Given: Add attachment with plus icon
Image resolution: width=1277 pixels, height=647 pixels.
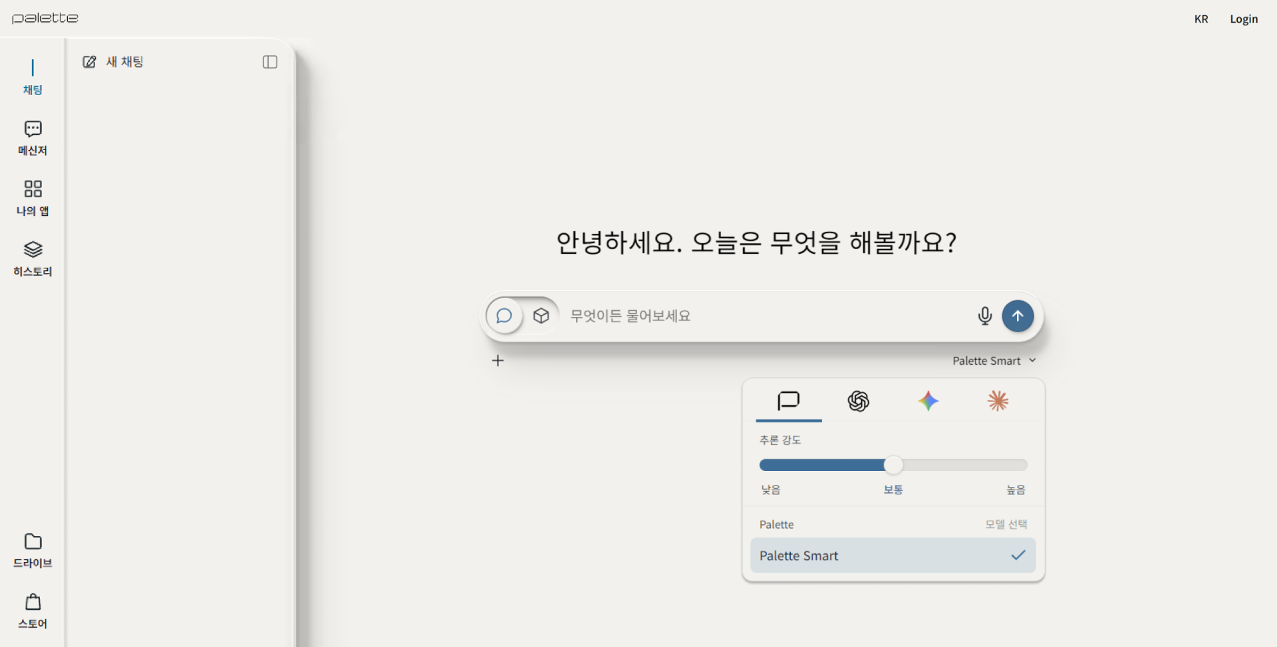Looking at the screenshot, I should click(x=497, y=361).
